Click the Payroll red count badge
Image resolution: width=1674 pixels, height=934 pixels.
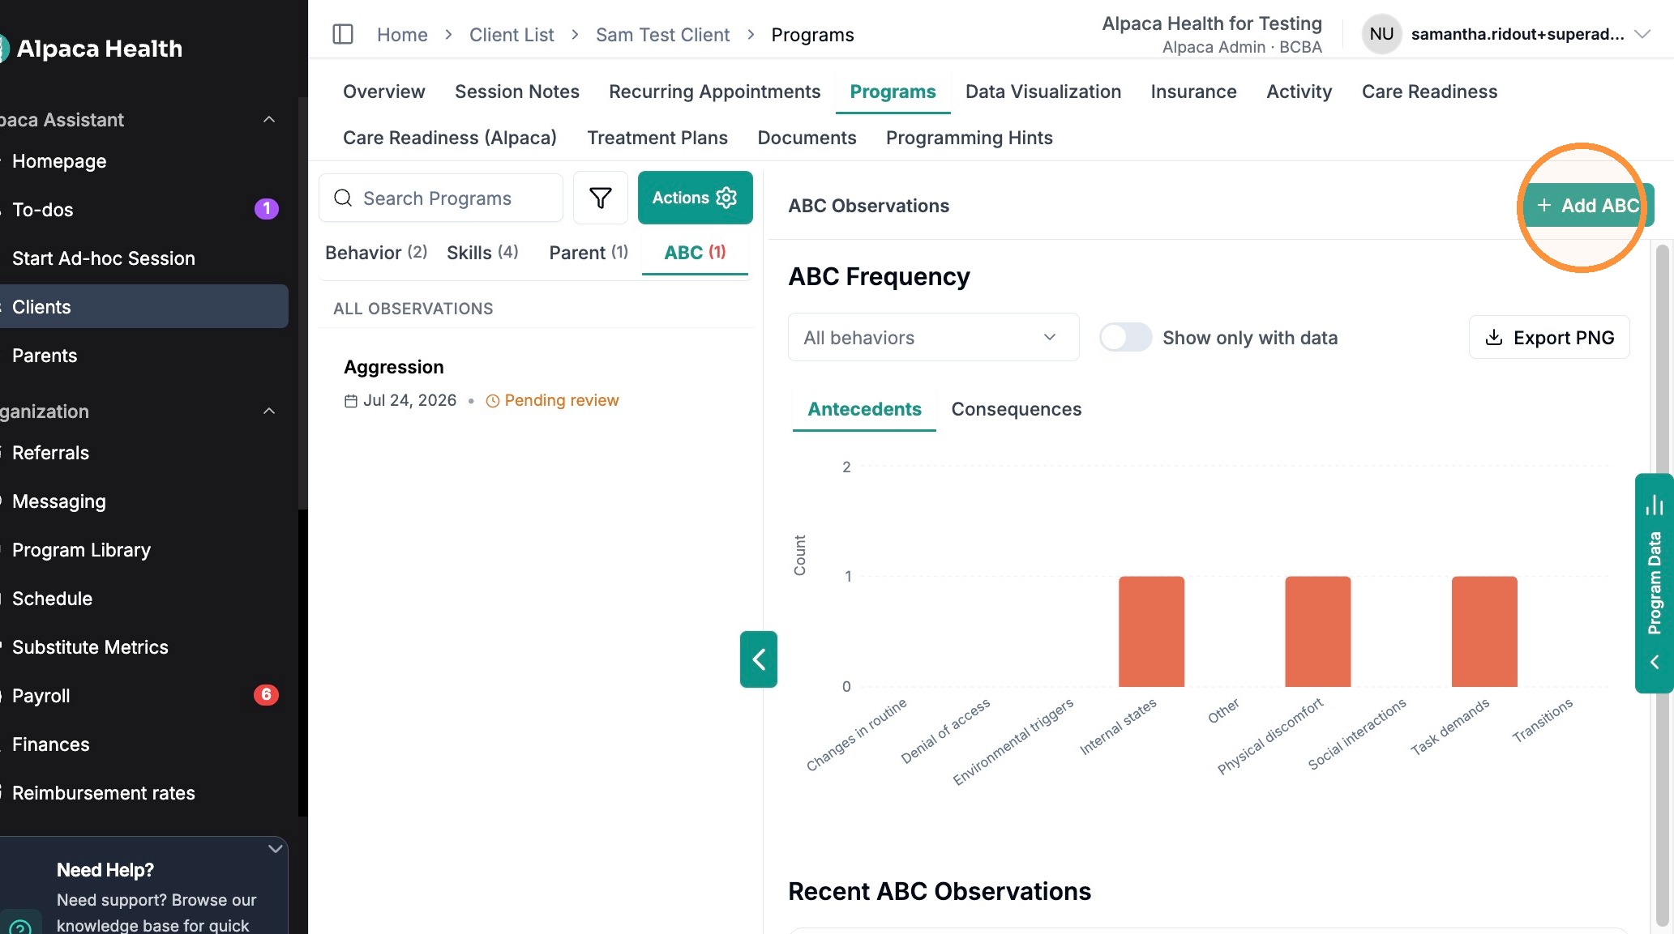[266, 695]
